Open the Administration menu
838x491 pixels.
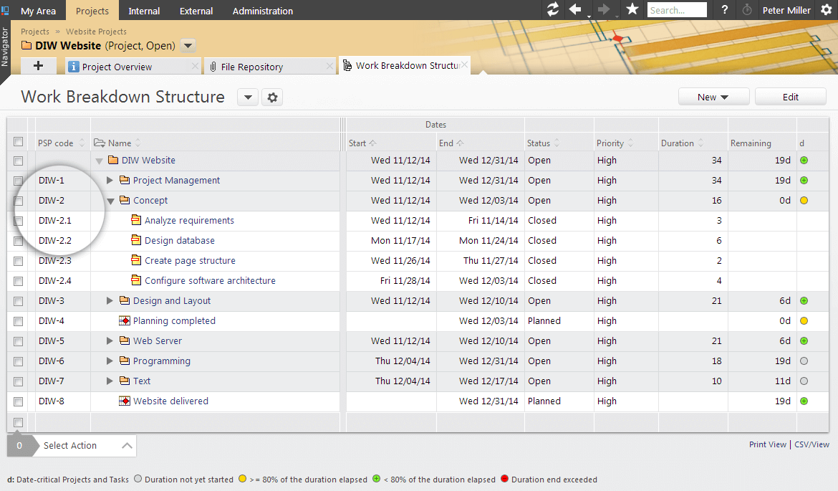coord(262,11)
